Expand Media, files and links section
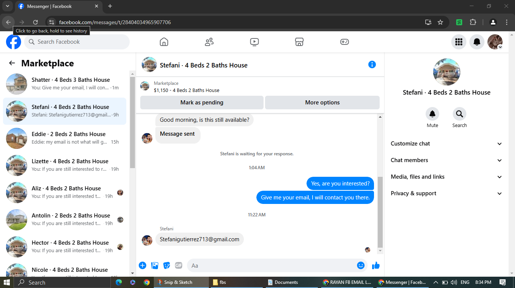This screenshot has height=288, width=515. pyautogui.click(x=447, y=177)
